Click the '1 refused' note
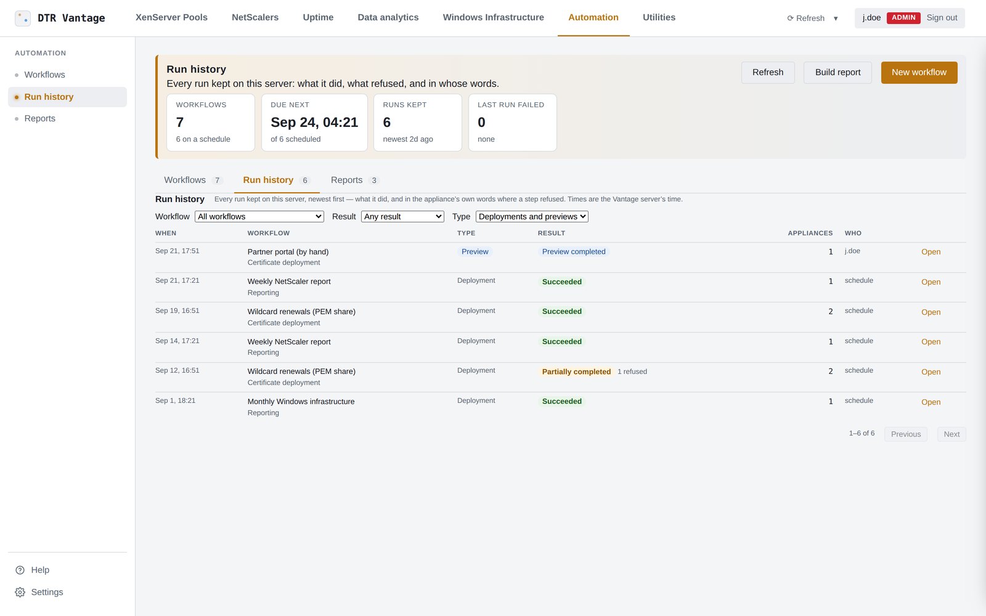The image size is (986, 616). [x=632, y=371]
